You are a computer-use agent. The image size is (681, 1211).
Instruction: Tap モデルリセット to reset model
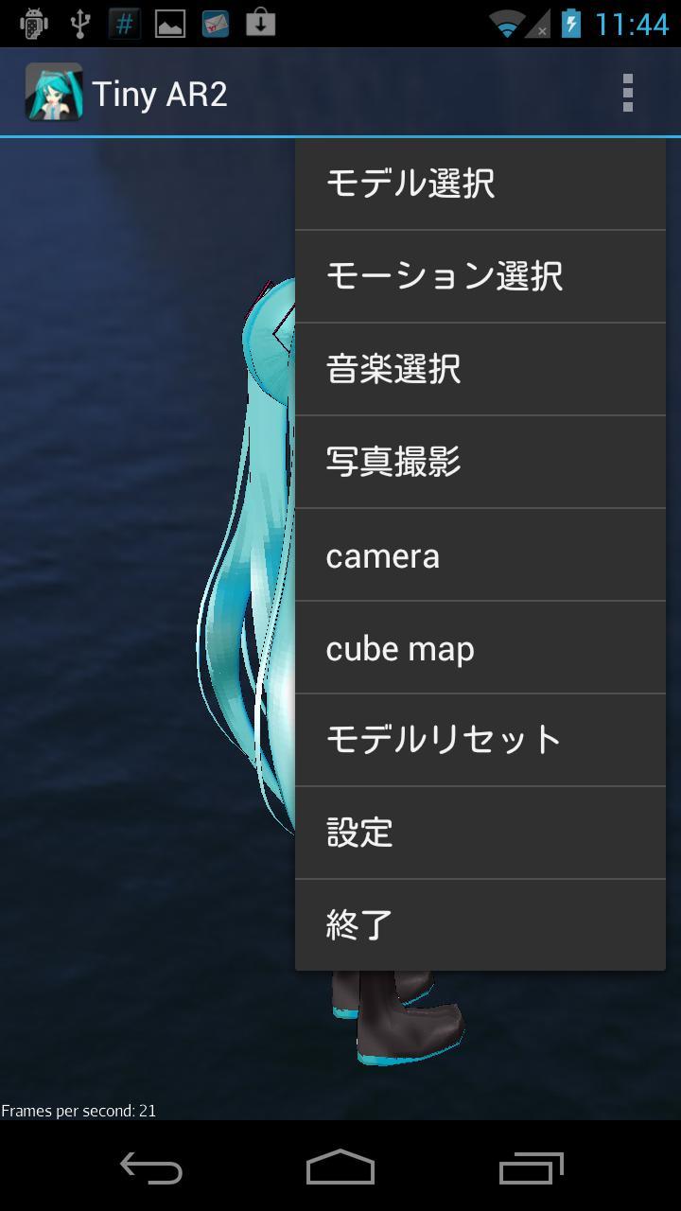[480, 740]
